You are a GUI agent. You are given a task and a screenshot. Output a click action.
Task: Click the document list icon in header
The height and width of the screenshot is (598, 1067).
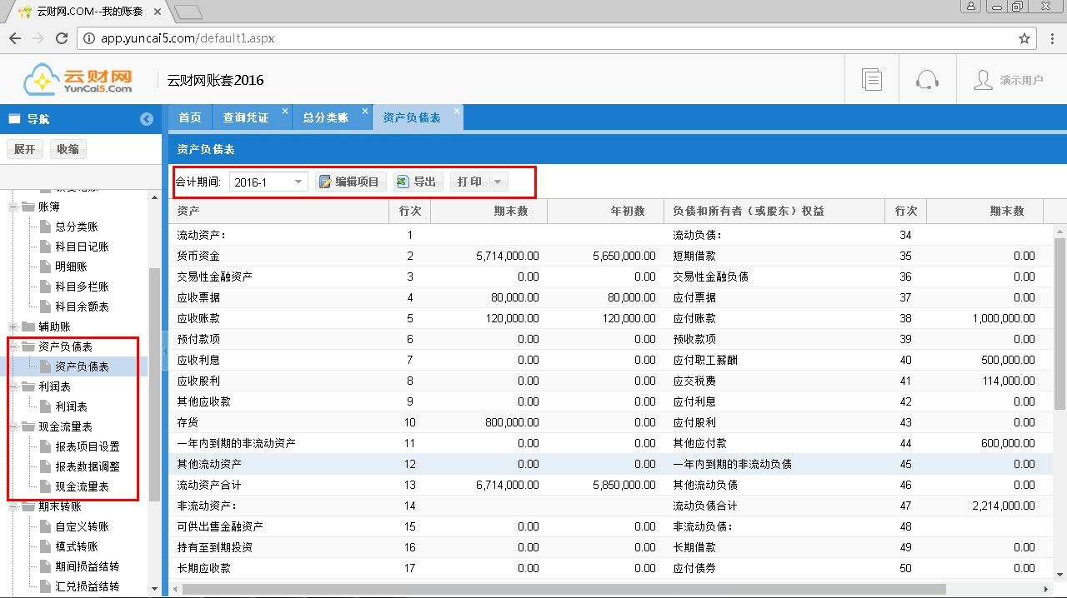[872, 80]
